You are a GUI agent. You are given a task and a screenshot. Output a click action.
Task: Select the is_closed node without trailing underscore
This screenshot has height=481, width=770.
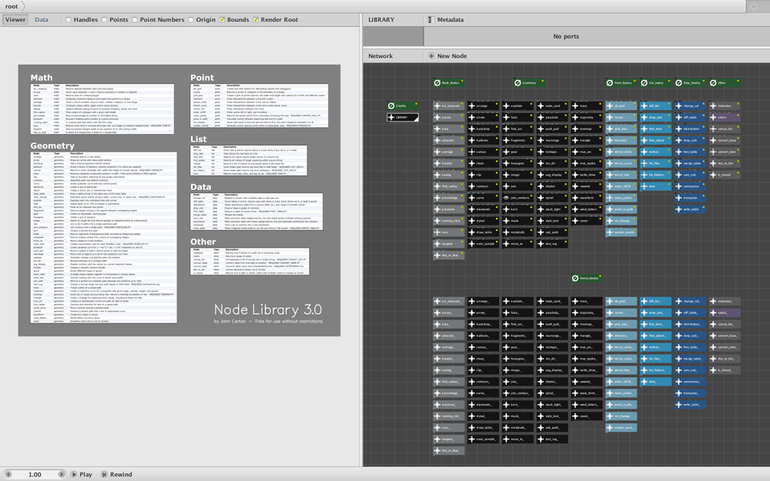pyautogui.click(x=725, y=175)
